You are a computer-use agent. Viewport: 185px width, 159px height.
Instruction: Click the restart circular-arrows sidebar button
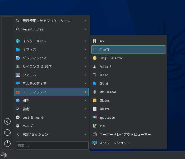7,132
